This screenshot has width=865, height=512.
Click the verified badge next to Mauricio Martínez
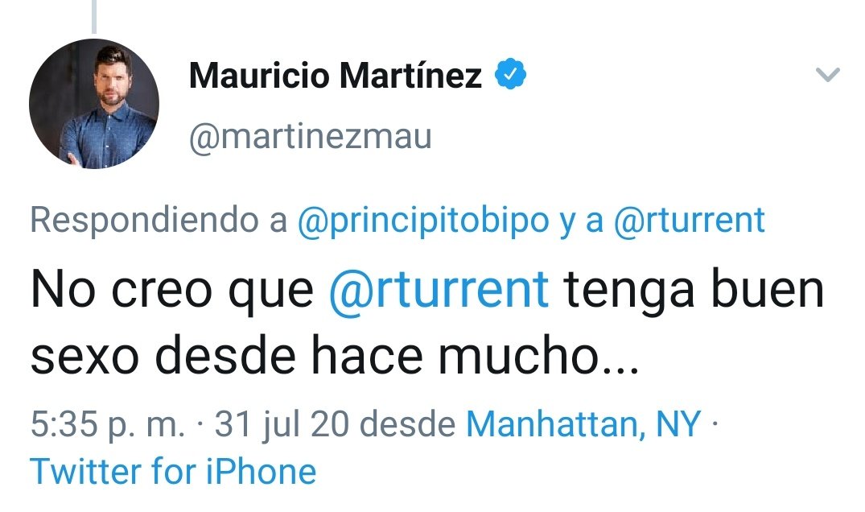[x=512, y=72]
